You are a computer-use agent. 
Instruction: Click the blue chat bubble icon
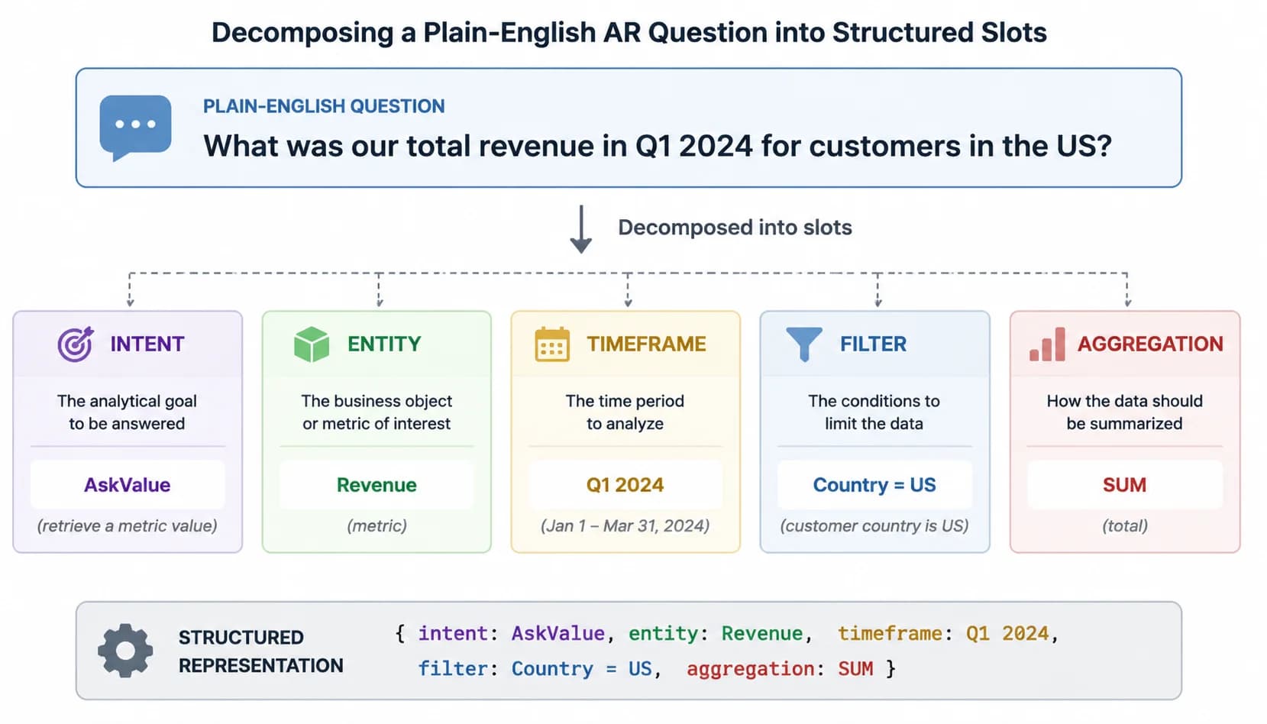click(135, 127)
